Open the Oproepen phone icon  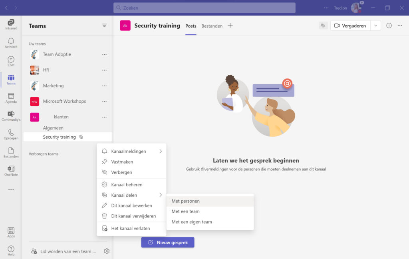pos(11,134)
